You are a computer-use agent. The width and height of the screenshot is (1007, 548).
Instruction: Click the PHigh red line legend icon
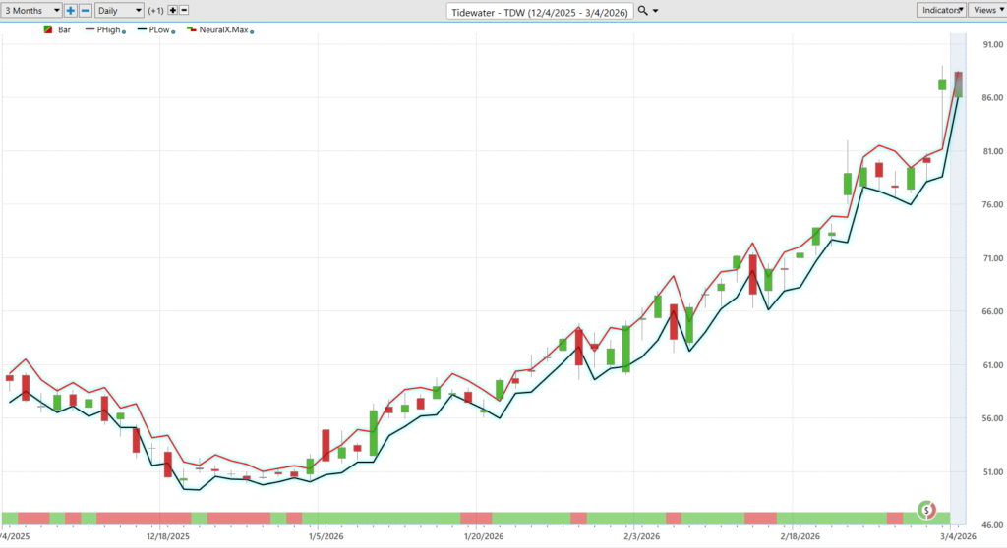[x=89, y=29]
